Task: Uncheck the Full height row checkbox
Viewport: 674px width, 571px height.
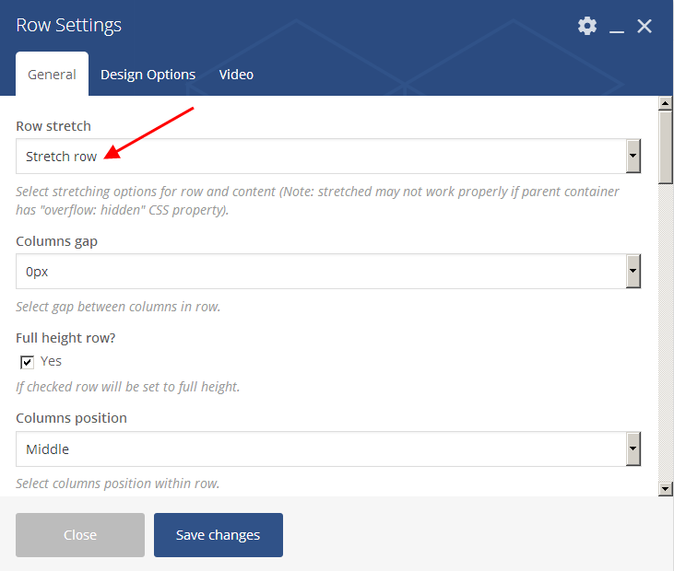Action: (28, 362)
